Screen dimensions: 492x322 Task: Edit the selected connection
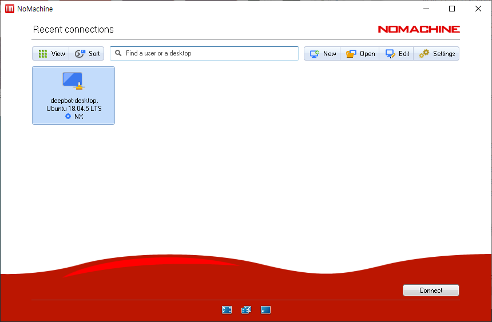coord(396,54)
